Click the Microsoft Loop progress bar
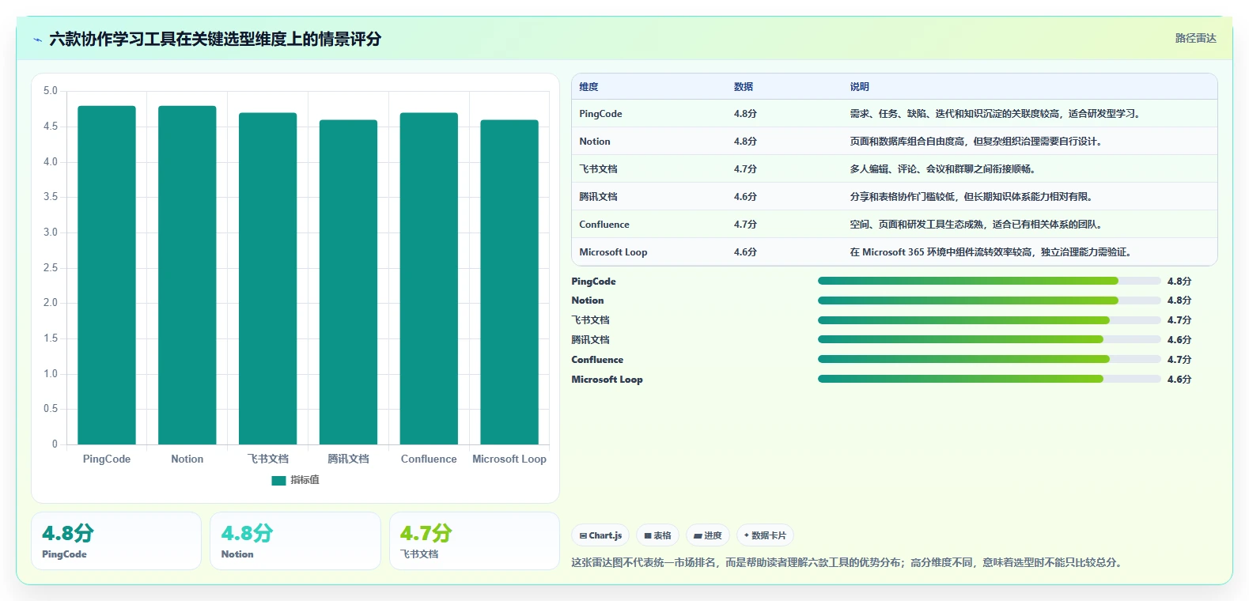The image size is (1249, 601). 989,379
